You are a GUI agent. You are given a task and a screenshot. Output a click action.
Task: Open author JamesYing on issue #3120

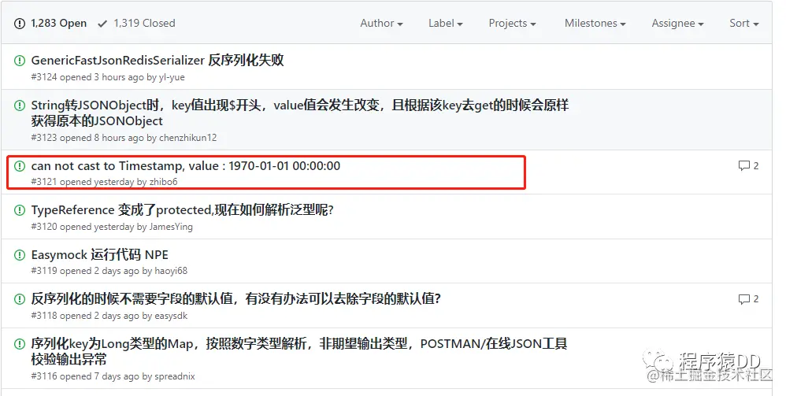pyautogui.click(x=171, y=227)
